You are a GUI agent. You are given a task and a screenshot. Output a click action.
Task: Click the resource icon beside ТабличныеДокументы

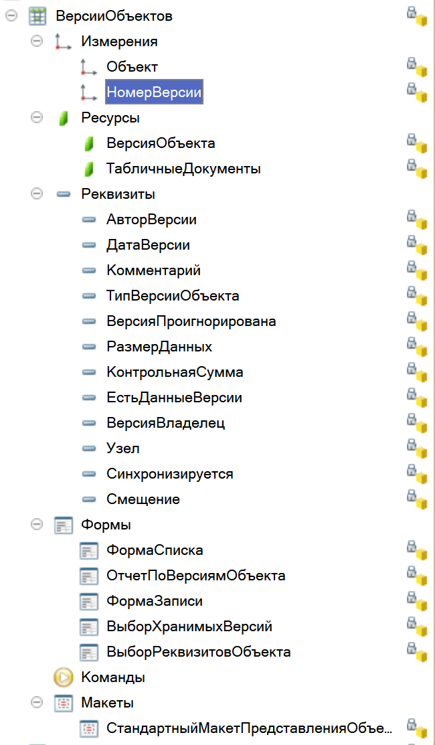[x=88, y=169]
